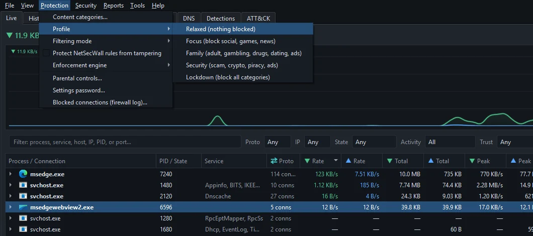
Task: Open the Reports menu
Action: point(114,6)
